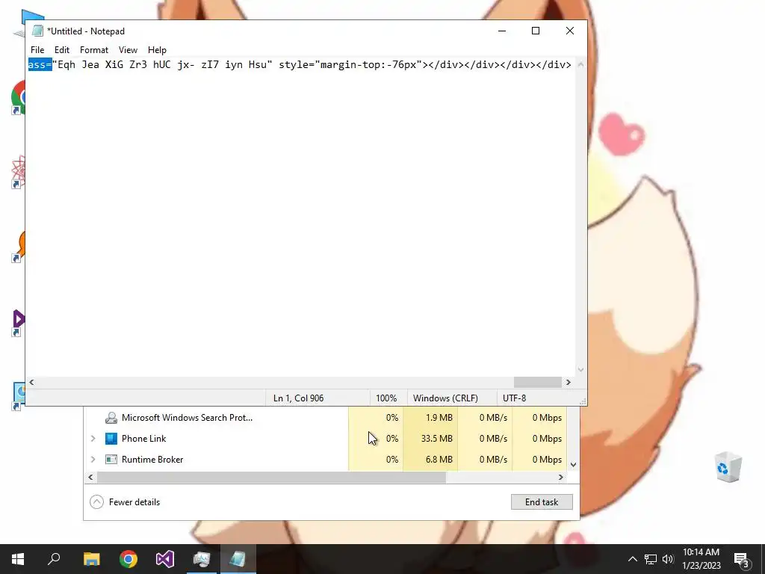This screenshot has width=765, height=574.
Task: Close the Notepad window
Action: [x=570, y=31]
